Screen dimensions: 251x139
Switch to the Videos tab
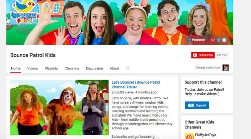[x=32, y=68]
